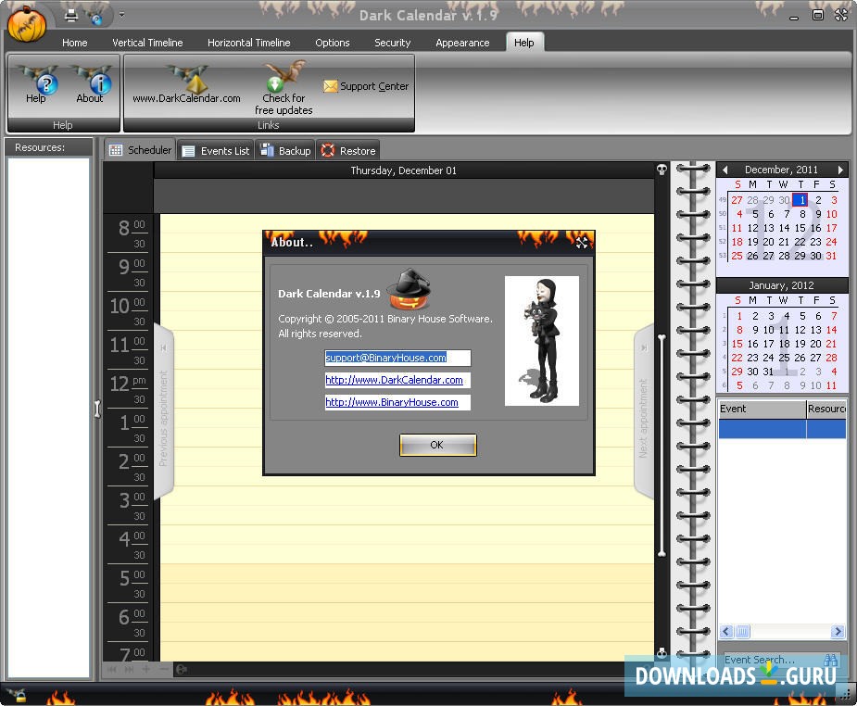Close the About dialog with skull X
Screen dimensions: 857x706
click(582, 243)
